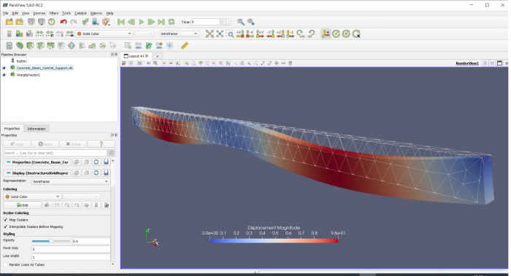
Task: Open the Solid Color toolbar dropdown
Action: [104, 33]
